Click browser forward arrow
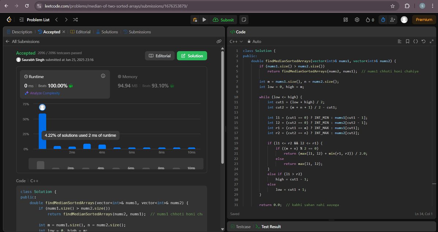Viewport: 438px width, 232px height. coord(16,6)
